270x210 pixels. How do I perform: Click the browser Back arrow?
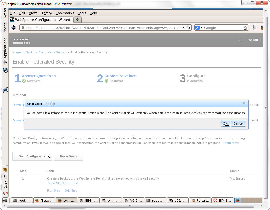pyautogui.click(x=13, y=28)
